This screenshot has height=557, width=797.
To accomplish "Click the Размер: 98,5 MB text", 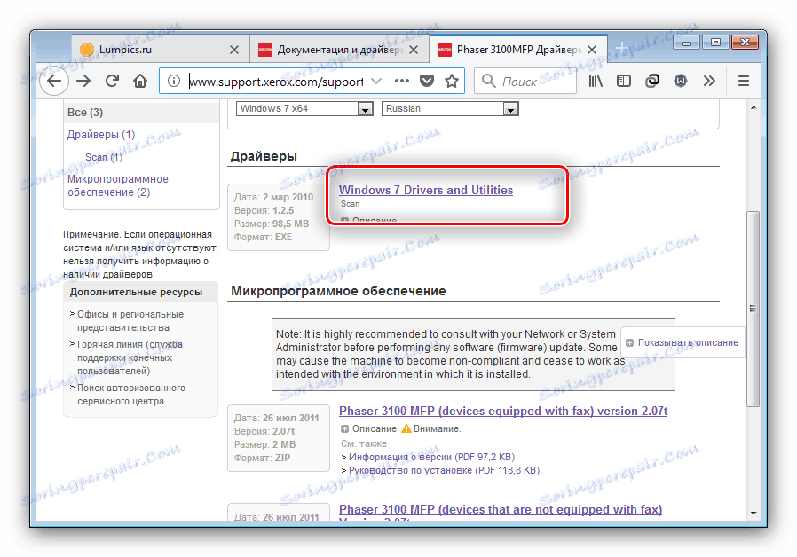I will click(272, 224).
